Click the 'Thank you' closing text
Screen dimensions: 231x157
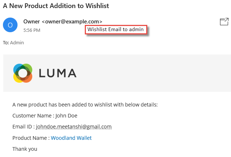[x=25, y=149]
